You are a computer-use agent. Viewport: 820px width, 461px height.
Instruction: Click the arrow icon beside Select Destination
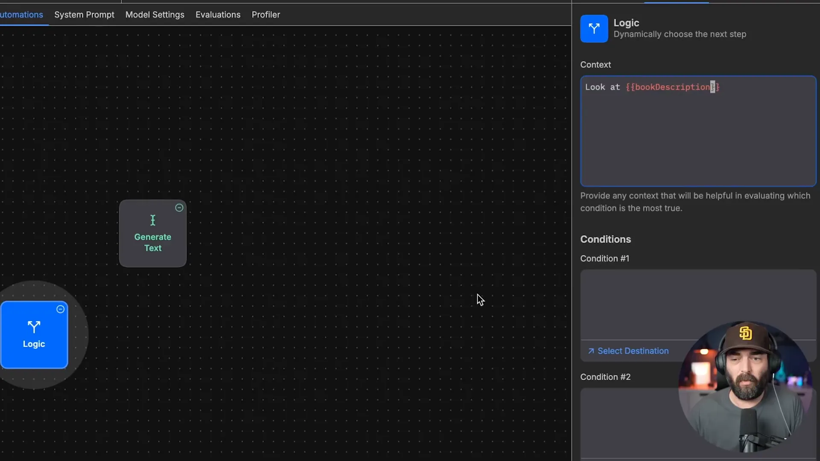591,351
